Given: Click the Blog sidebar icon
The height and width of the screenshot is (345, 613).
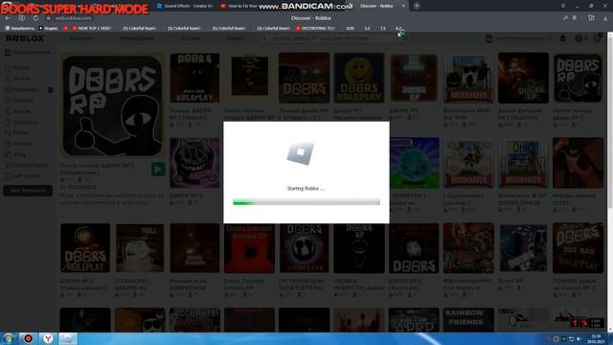Looking at the screenshot, I should point(8,154).
